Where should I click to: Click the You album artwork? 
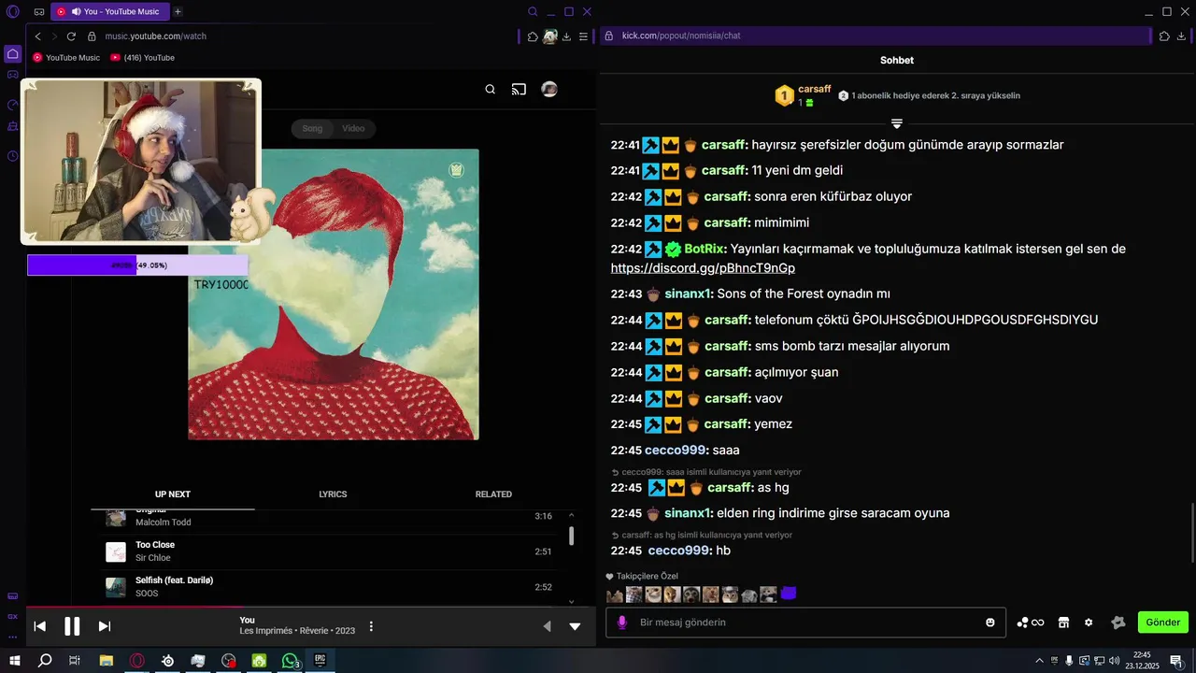coord(334,294)
